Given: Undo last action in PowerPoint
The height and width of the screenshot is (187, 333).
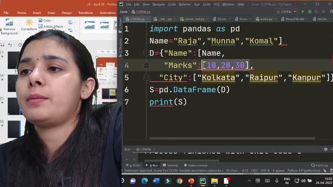Looking at the screenshot, I should 10,45.
